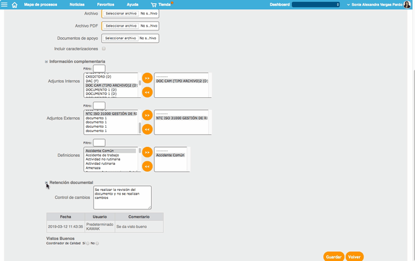Screen dimensions: 415x261
Task: Open the Noticias menu
Action: [x=77, y=4]
